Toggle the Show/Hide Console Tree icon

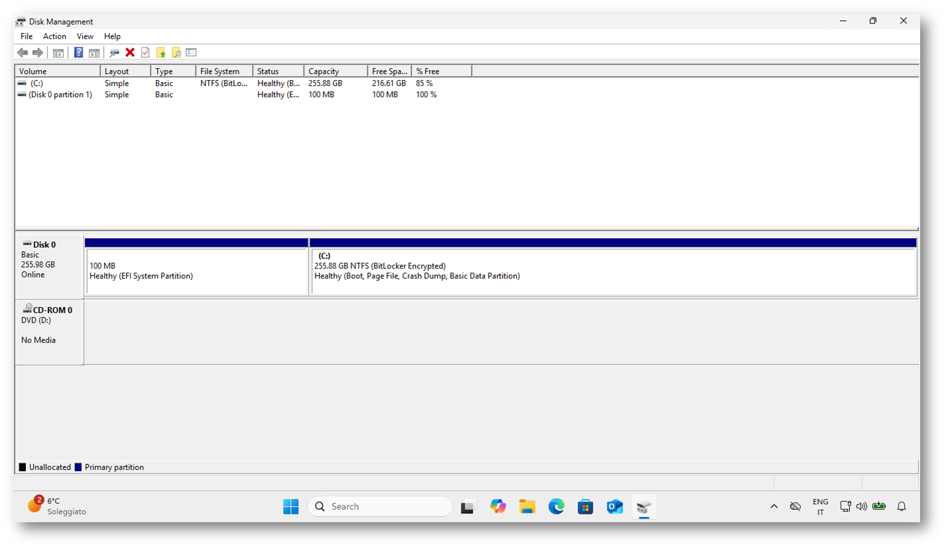pos(58,52)
